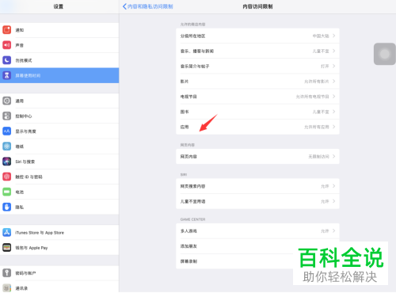Open the 多人游戏 setting
The height and width of the screenshot is (293, 396).
coord(257,231)
